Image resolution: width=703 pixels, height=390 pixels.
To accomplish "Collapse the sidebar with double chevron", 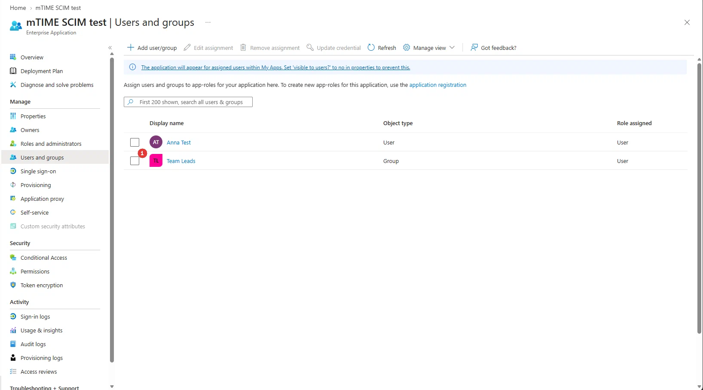I will [x=110, y=48].
